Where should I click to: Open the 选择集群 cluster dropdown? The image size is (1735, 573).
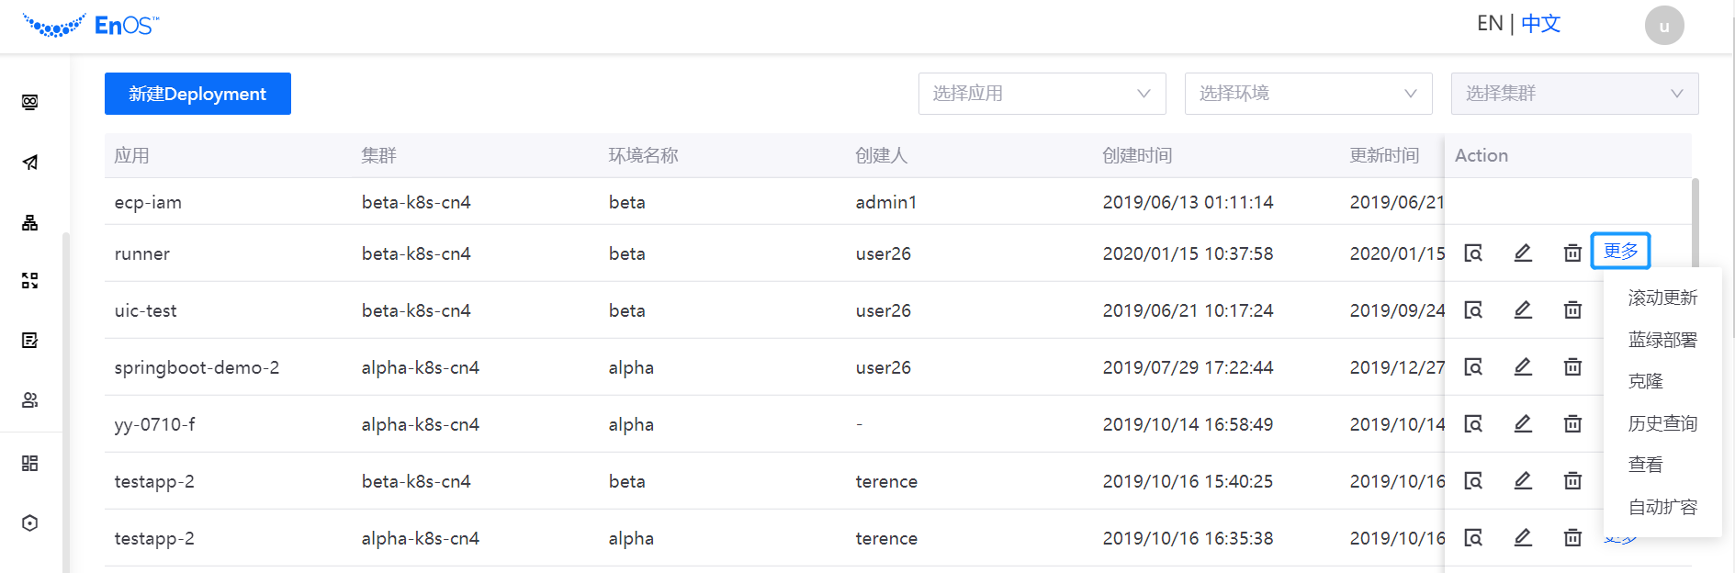pos(1574,94)
